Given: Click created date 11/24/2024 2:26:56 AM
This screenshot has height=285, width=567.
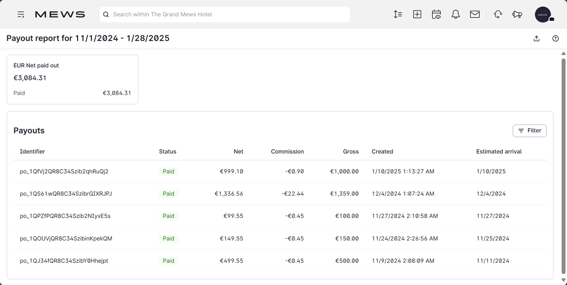Looking at the screenshot, I should 405,238.
